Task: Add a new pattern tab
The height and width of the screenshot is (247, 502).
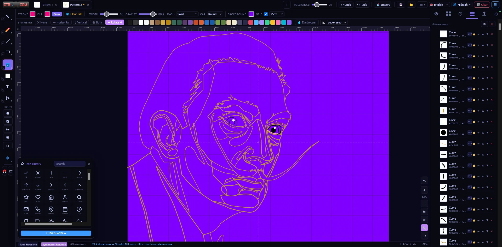Action: coord(287,5)
